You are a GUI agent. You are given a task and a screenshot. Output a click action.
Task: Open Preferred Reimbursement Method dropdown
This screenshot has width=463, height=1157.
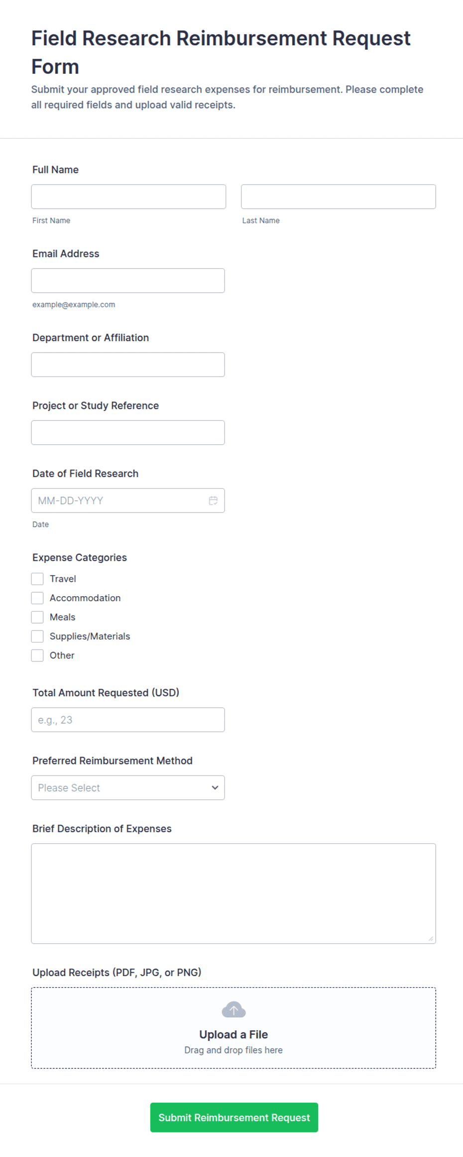point(128,787)
